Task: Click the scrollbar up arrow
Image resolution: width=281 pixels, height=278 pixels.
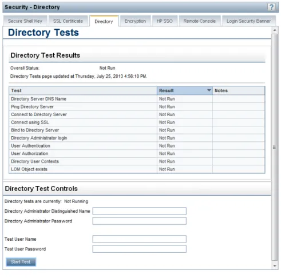Action: [x=275, y=30]
